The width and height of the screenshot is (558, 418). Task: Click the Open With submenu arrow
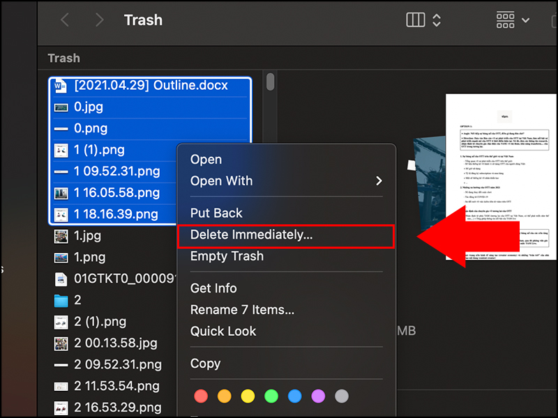[x=379, y=181]
